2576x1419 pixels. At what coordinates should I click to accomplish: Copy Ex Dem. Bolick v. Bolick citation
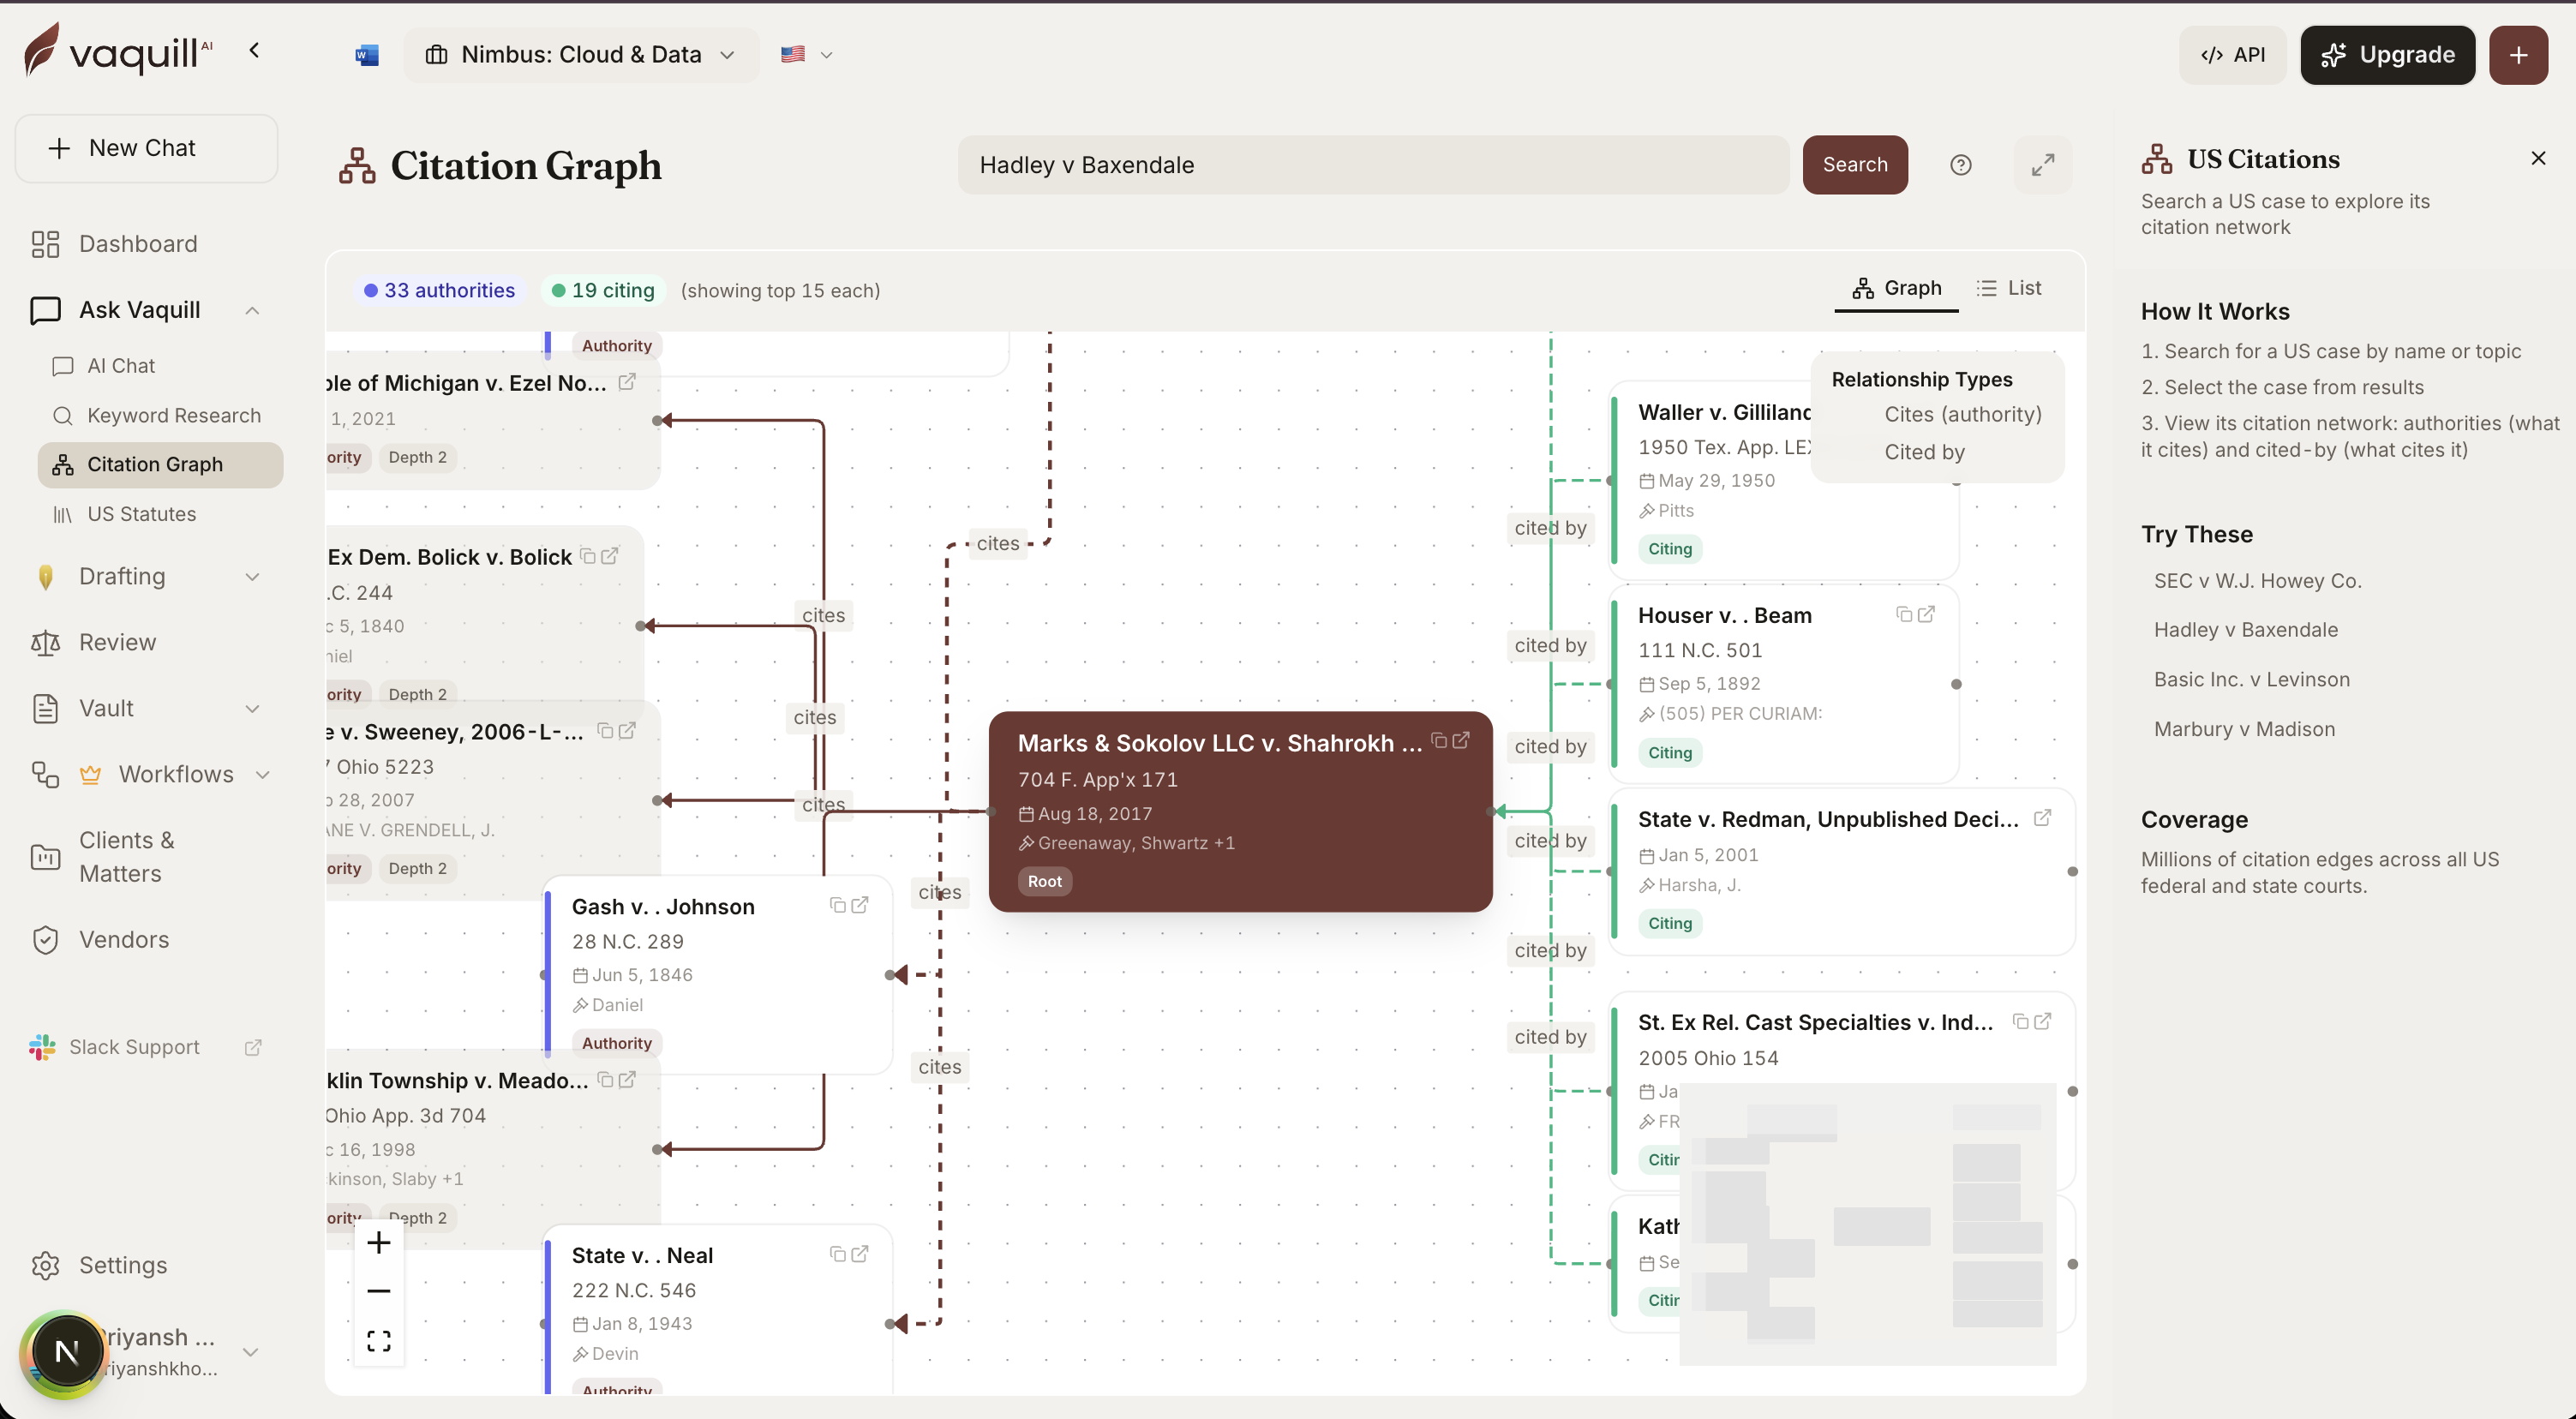pos(588,556)
